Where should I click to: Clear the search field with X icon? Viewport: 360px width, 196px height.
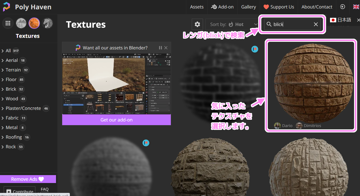click(x=316, y=25)
